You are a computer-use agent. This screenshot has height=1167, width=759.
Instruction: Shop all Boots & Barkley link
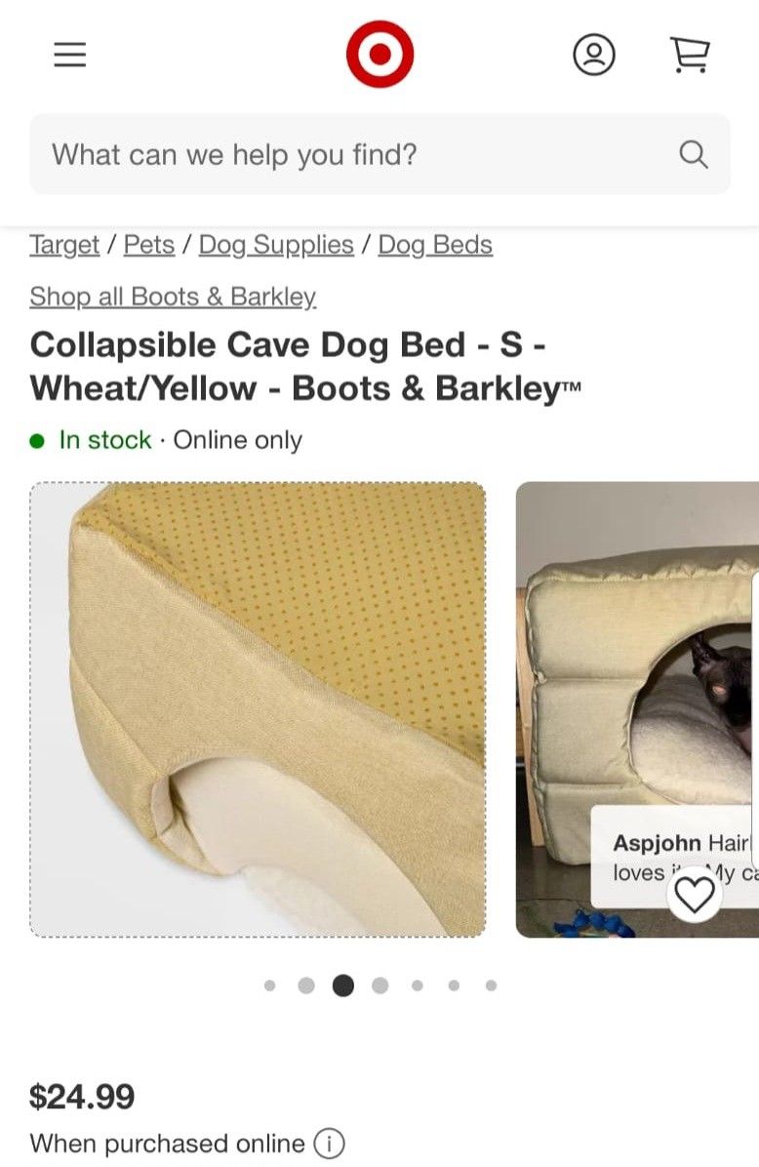pyautogui.click(x=173, y=297)
